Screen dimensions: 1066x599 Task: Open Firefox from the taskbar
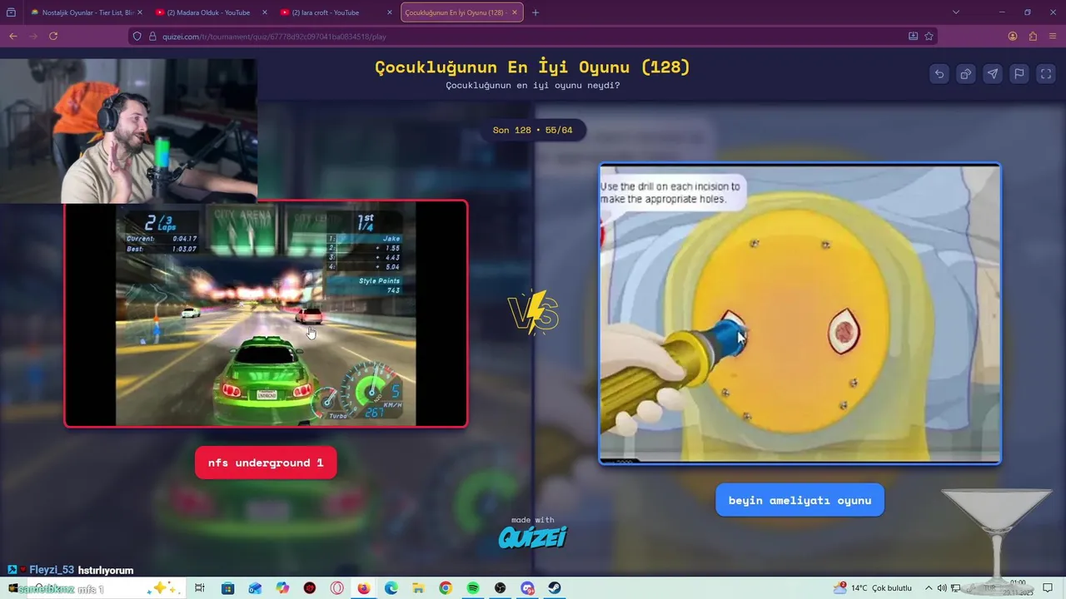point(364,588)
